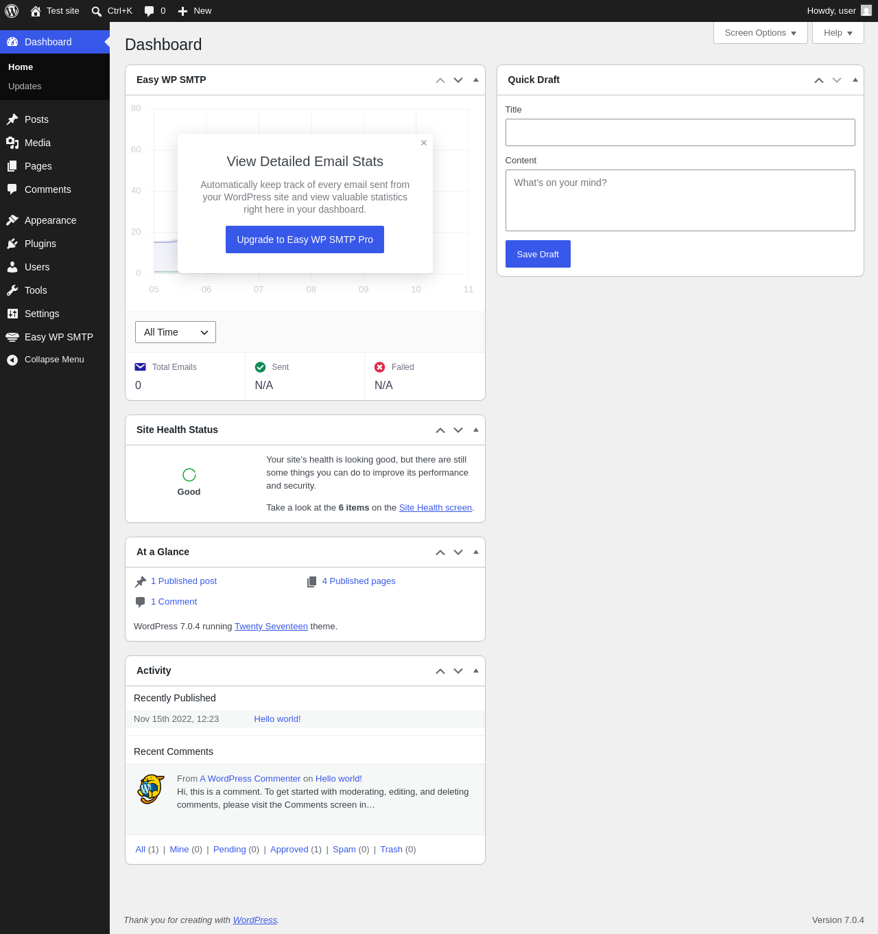Open the Plugins menu
Viewport: 878px width, 934px height.
(x=55, y=244)
